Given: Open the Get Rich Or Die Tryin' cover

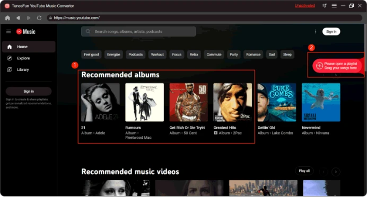Looking at the screenshot, I should tap(189, 102).
